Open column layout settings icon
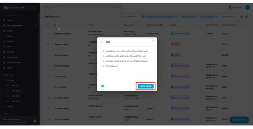The height and width of the screenshot is (129, 253). point(242,16)
